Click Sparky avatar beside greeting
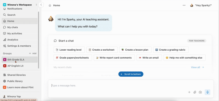 [51, 19]
